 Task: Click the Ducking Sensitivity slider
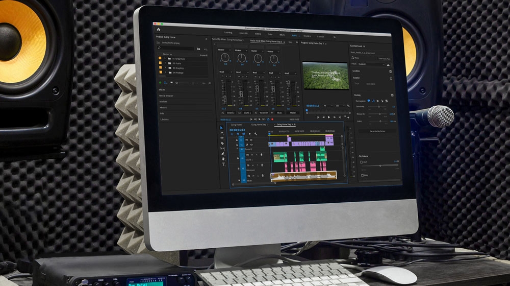[378, 107]
